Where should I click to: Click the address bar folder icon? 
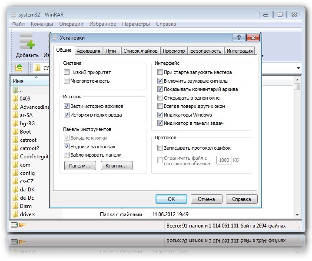(37, 68)
